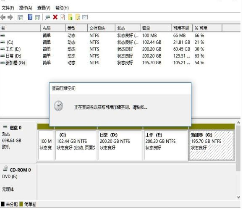Screen dimensions: 243x210
Task: Open Help with the blue question mark icon
Action: 30,17
